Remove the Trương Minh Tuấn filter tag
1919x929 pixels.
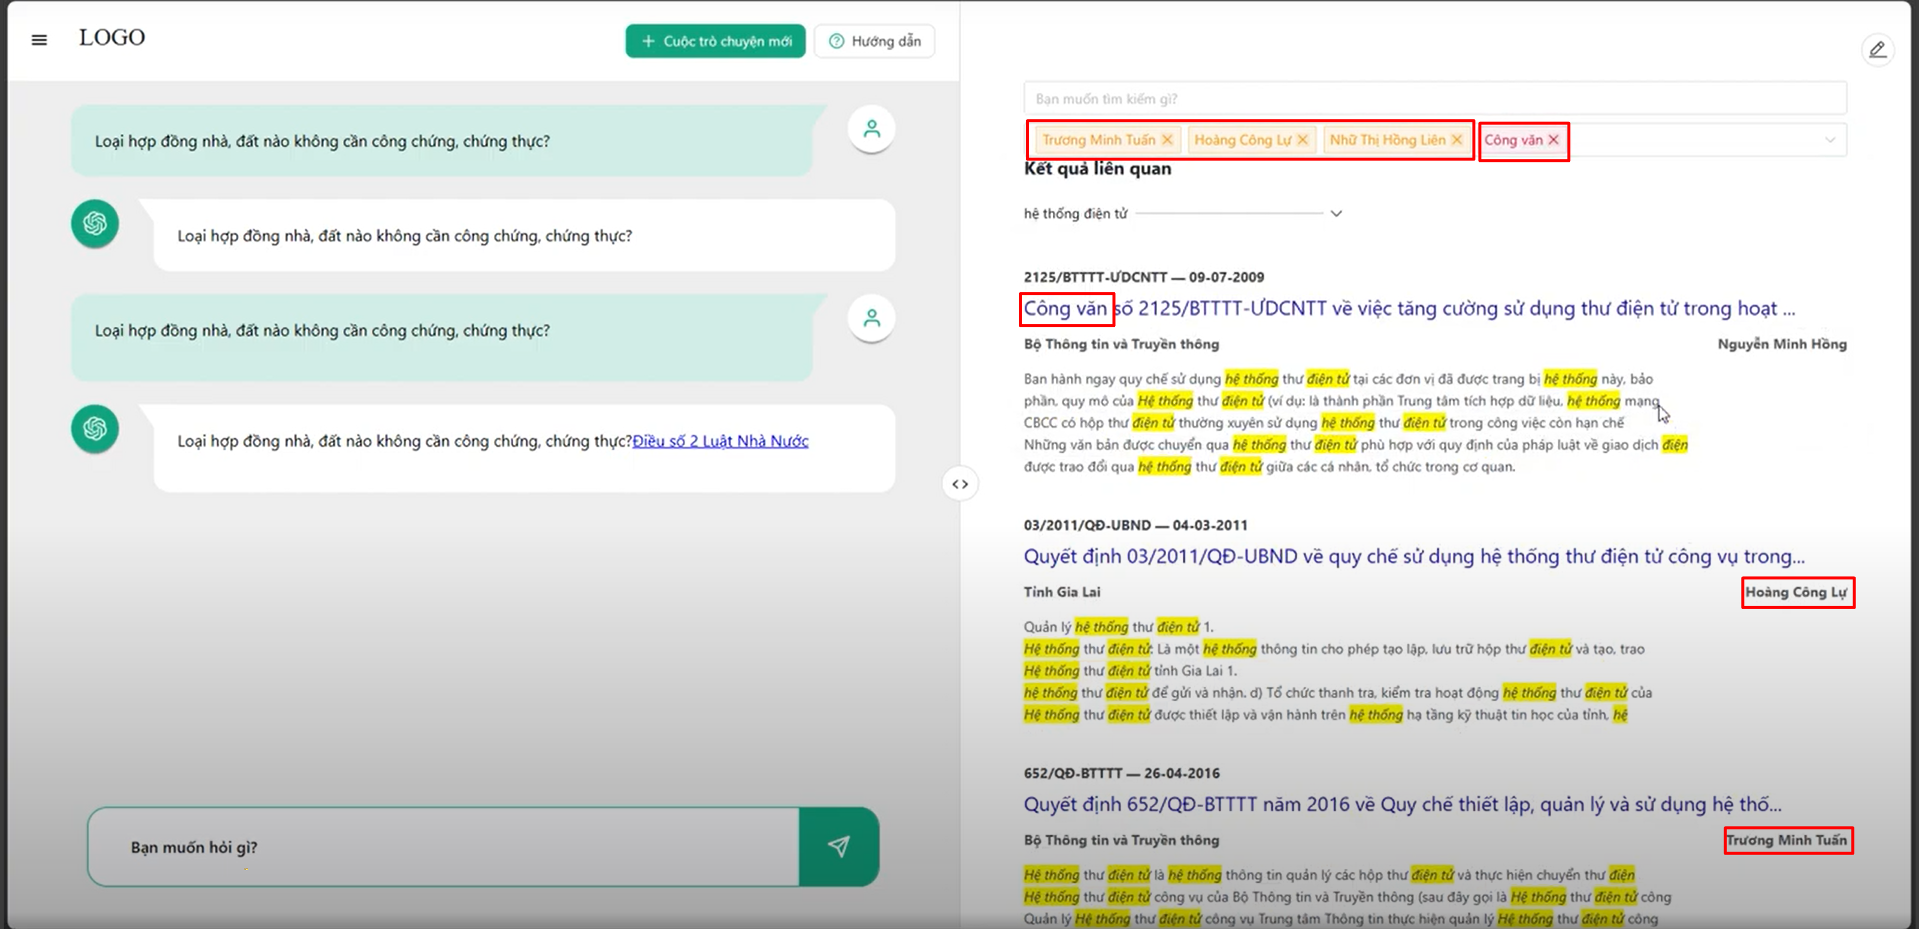[1167, 140]
